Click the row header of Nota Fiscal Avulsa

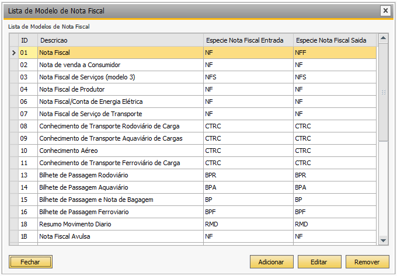click(14, 236)
